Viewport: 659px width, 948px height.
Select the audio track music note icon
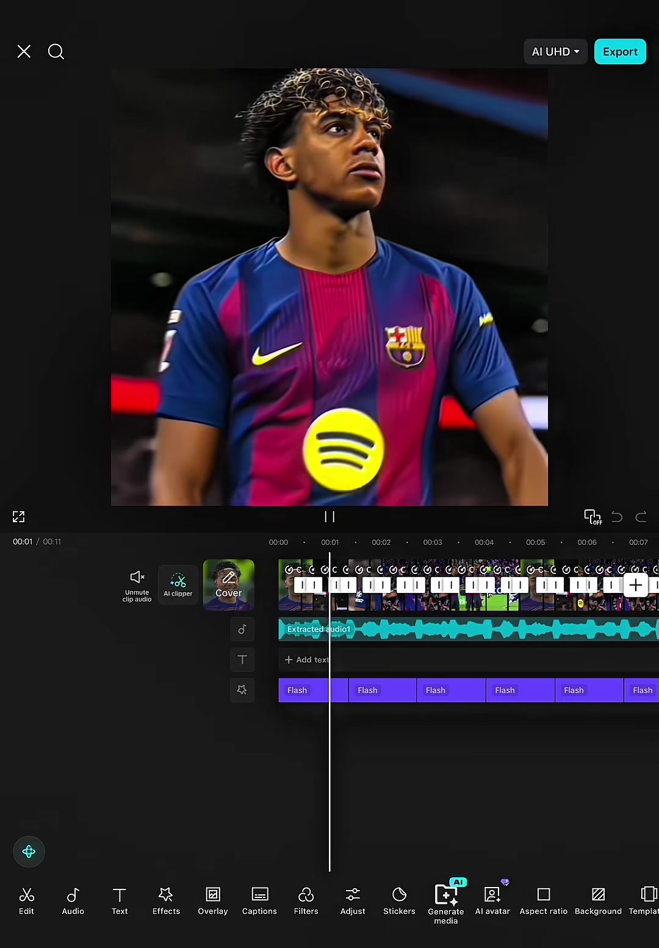coord(242,629)
